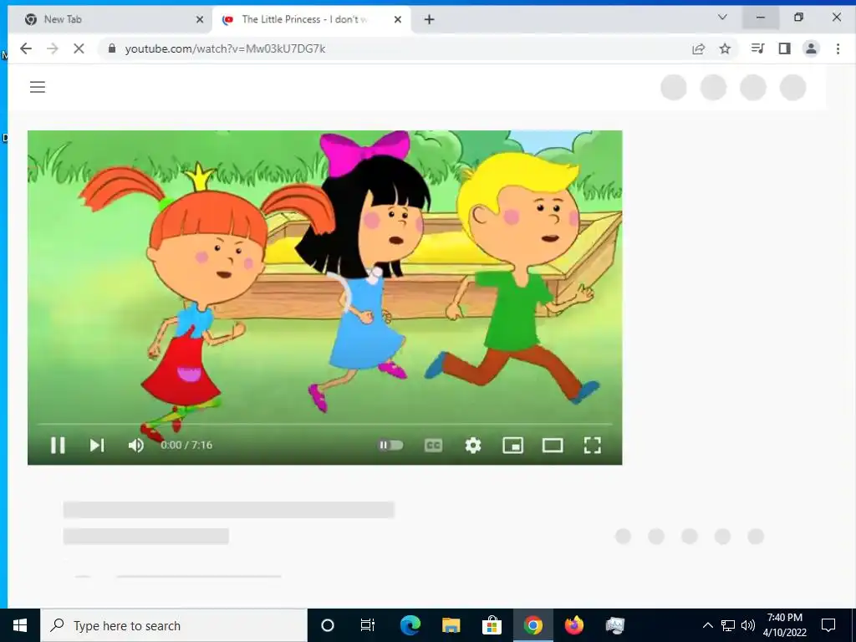
Task: Click the video progress bar
Action: click(x=325, y=424)
